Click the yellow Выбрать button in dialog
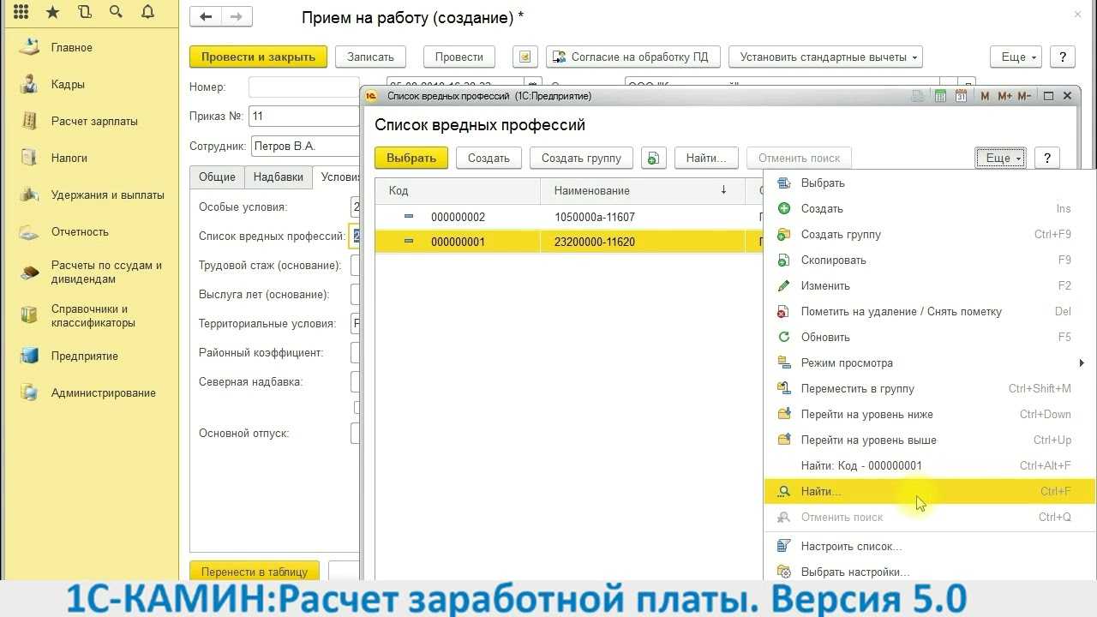Screen dimensions: 1097x617 411,158
